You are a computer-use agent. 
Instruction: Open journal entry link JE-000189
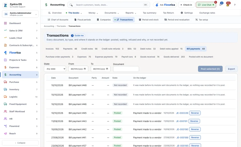[182, 137]
